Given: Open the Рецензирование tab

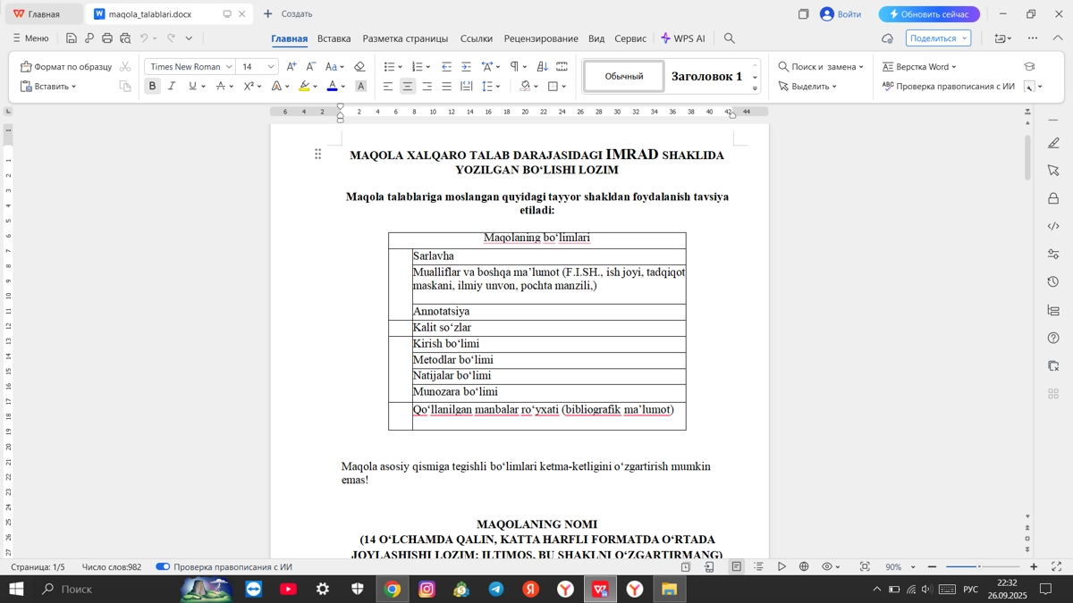Looking at the screenshot, I should tap(540, 38).
